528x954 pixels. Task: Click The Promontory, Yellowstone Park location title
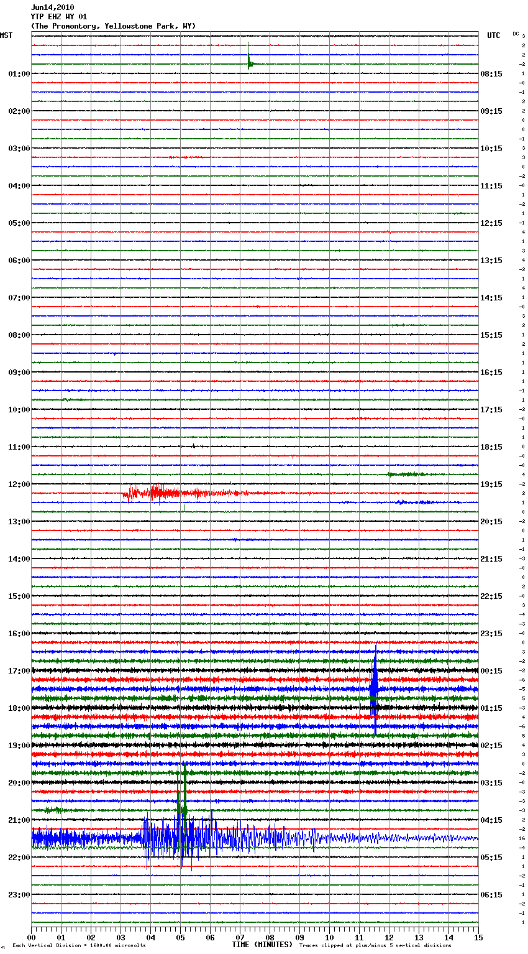click(113, 26)
